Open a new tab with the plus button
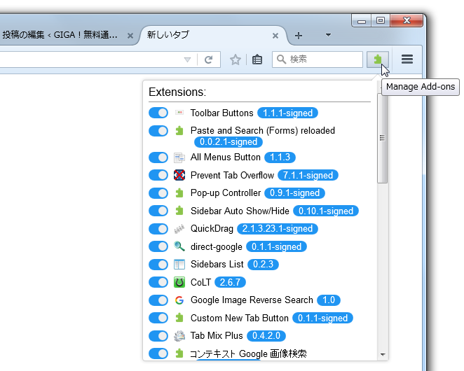 tap(299, 36)
